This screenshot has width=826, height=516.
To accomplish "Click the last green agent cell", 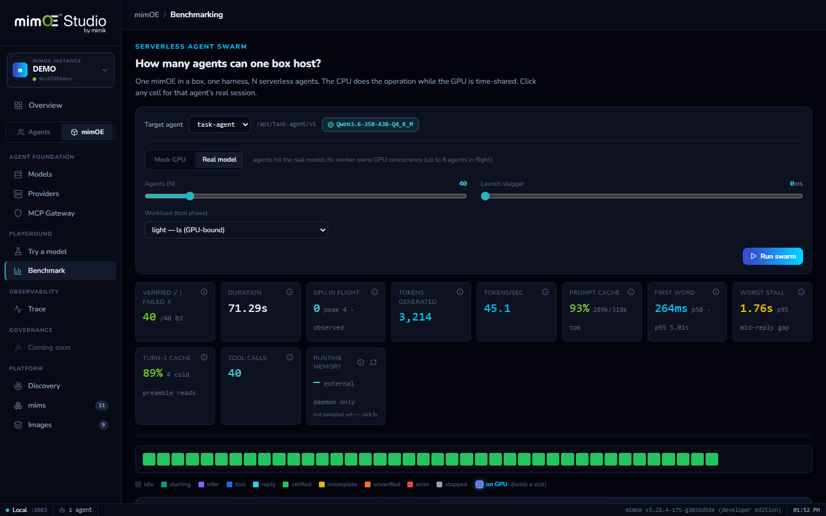I will point(712,459).
